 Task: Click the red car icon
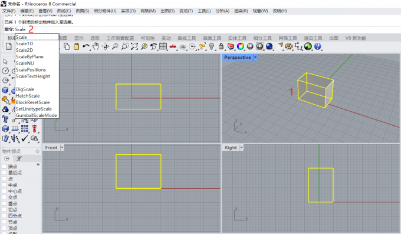tap(173, 46)
